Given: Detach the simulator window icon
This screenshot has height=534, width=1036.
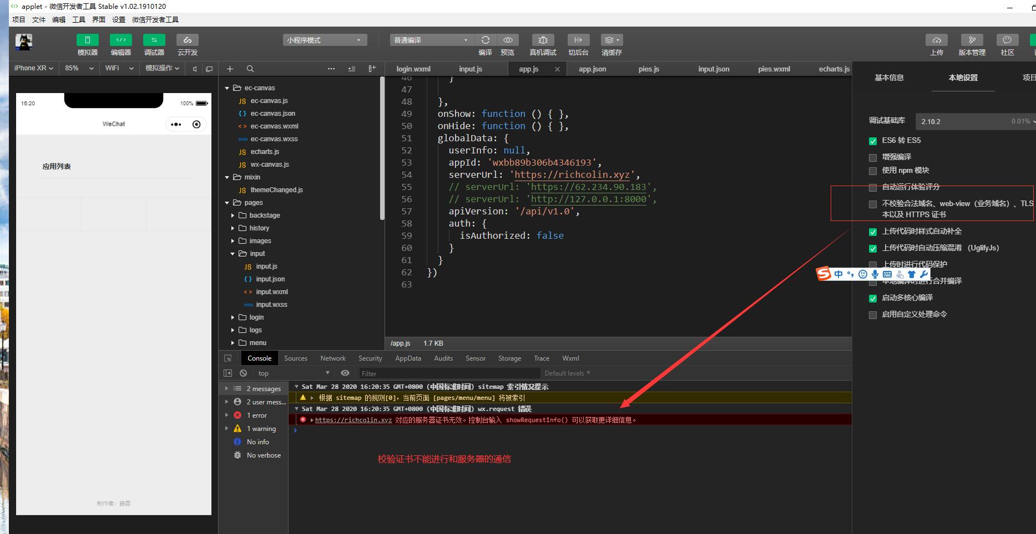Looking at the screenshot, I should tap(209, 69).
